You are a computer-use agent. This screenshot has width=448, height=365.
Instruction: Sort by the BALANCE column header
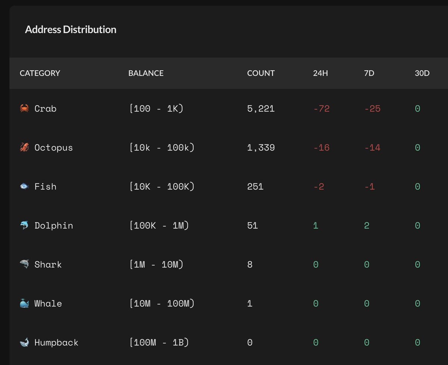click(146, 73)
